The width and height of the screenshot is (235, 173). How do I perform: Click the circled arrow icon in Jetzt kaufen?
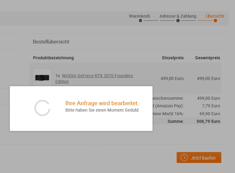point(184,157)
